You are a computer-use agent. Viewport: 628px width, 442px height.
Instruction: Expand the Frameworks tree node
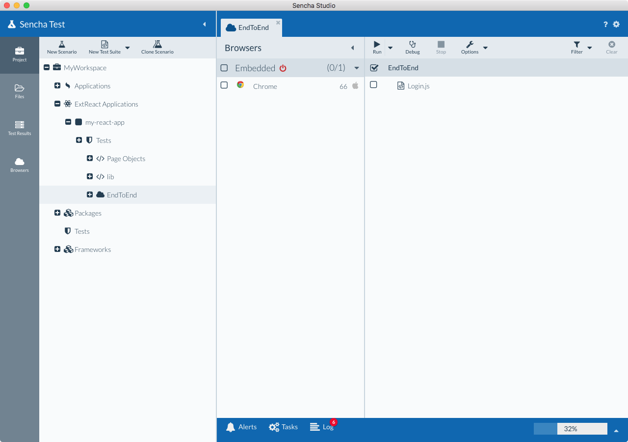(x=57, y=249)
